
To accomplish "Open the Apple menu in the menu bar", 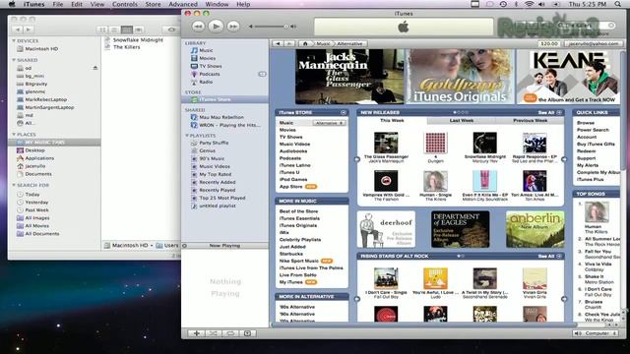I will coord(12,4).
